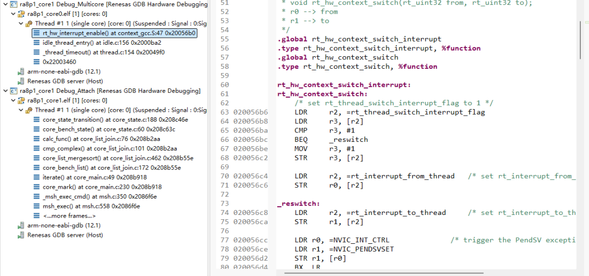Select cmp_complex() at core_list_join.c:101 frame

(x=110, y=149)
